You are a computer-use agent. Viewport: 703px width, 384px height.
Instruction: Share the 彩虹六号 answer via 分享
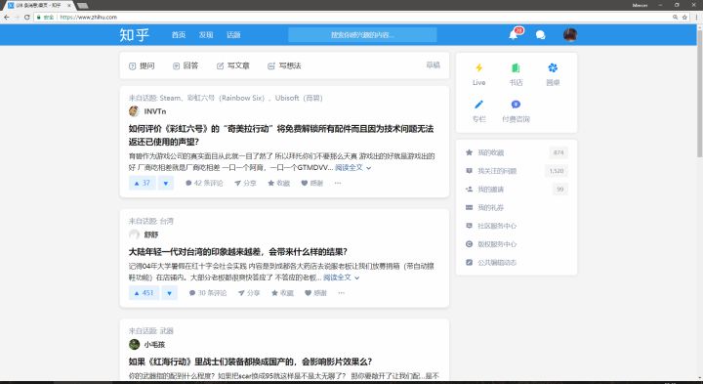pos(245,183)
